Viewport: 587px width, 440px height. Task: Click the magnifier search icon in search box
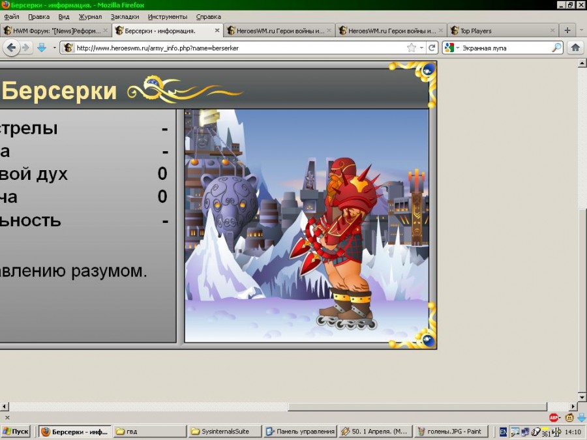click(557, 48)
